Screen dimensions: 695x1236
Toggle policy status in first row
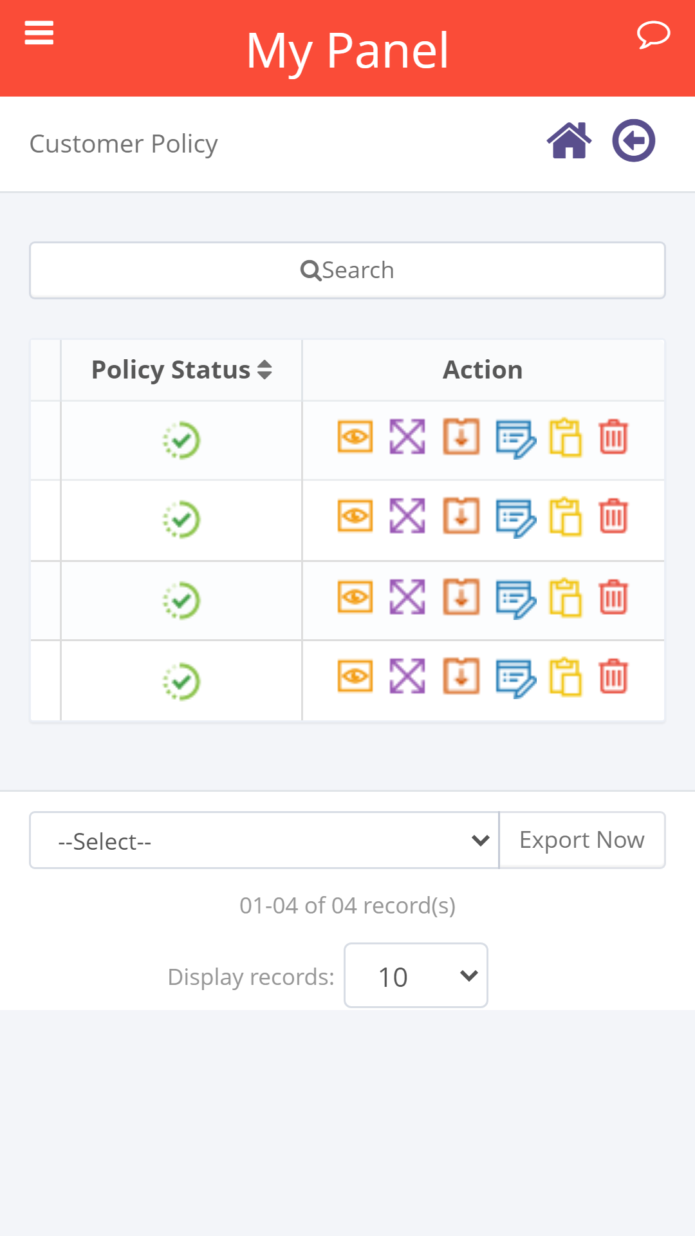tap(181, 440)
